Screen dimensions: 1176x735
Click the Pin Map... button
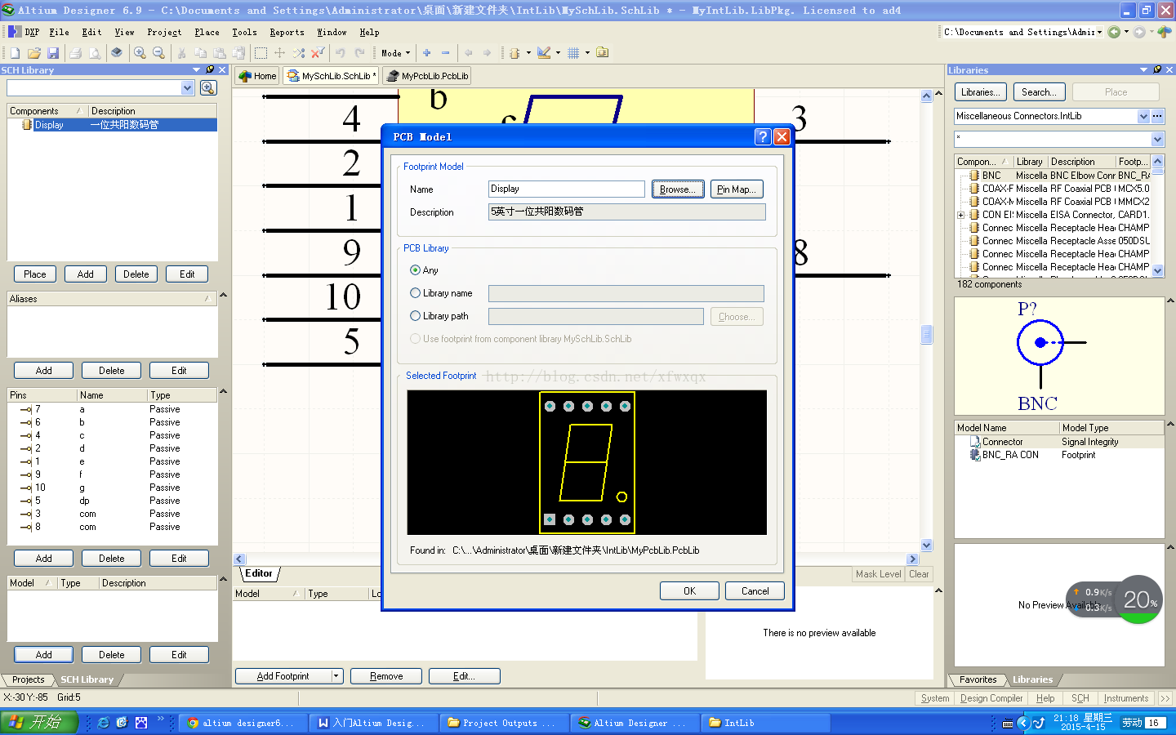(x=736, y=189)
